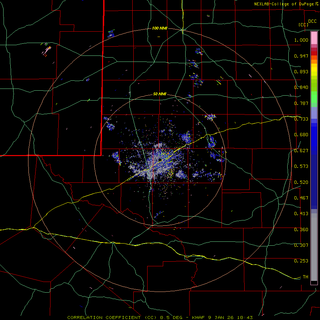Pick the red segment of the color bar
Screen dimensions: 320x320
(314, 53)
